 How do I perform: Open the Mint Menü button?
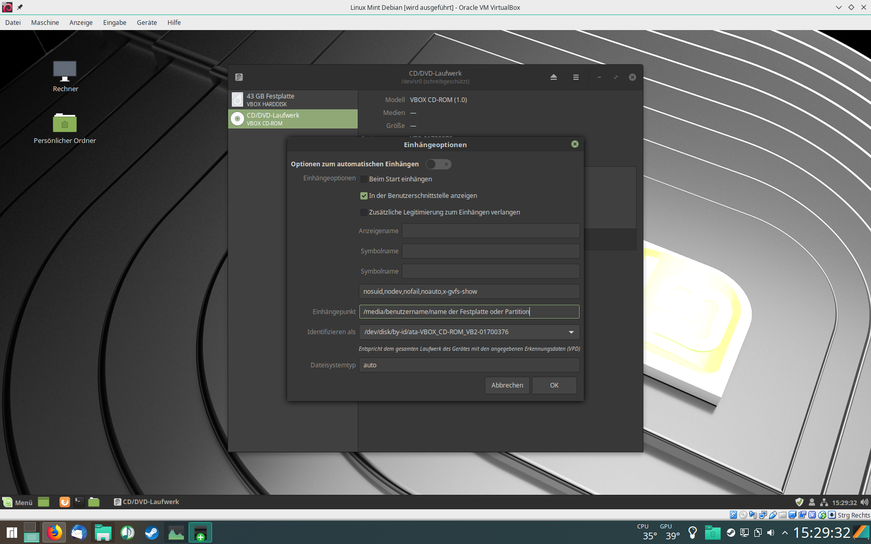18,502
